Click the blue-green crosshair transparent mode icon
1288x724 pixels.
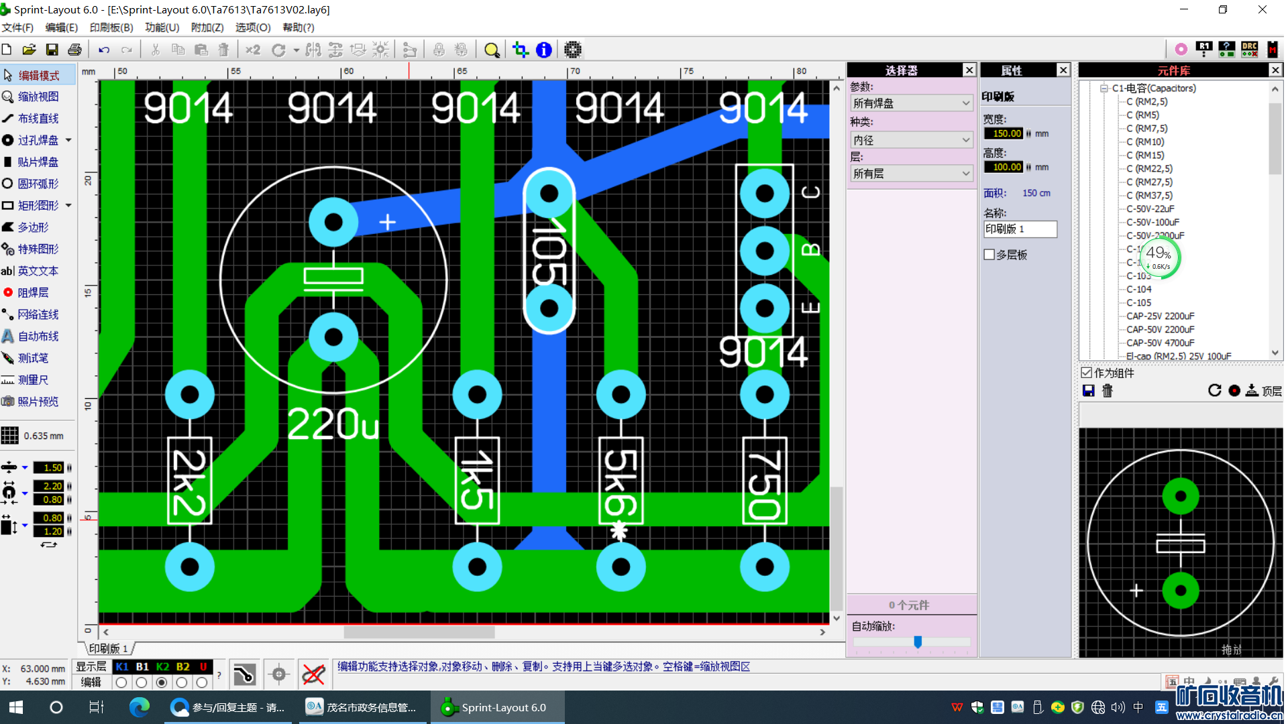coord(520,50)
